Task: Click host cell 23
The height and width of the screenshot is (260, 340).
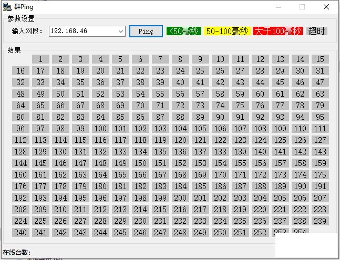Action: tap(160, 70)
